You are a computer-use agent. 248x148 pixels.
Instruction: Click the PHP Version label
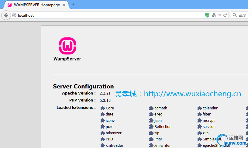tap(82, 100)
